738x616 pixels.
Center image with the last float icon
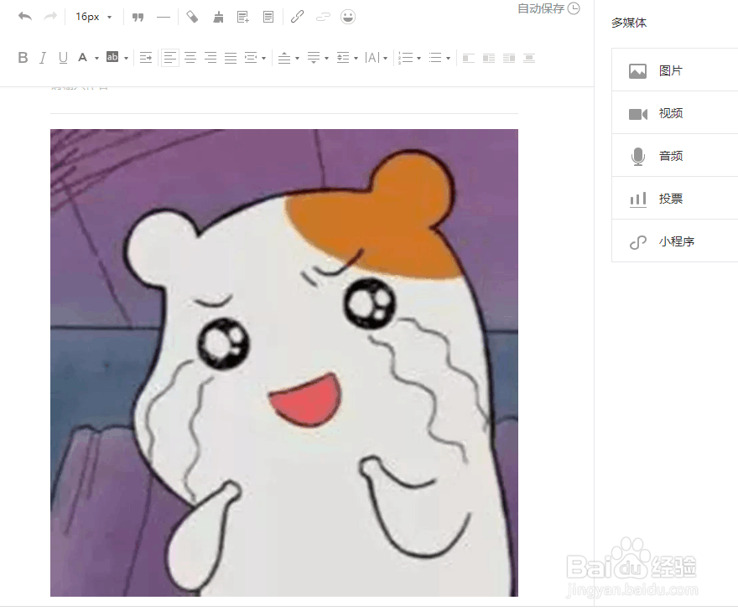pyautogui.click(x=529, y=59)
